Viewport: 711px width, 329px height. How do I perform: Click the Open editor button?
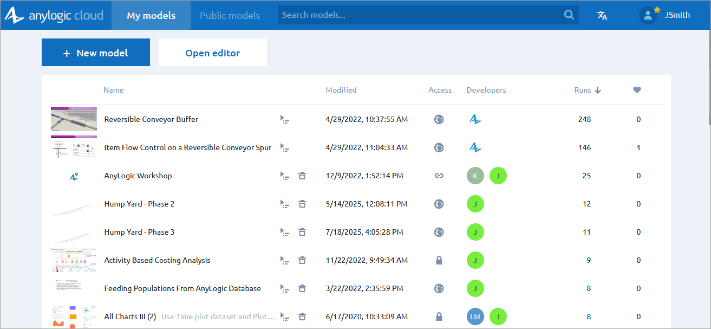(x=212, y=53)
